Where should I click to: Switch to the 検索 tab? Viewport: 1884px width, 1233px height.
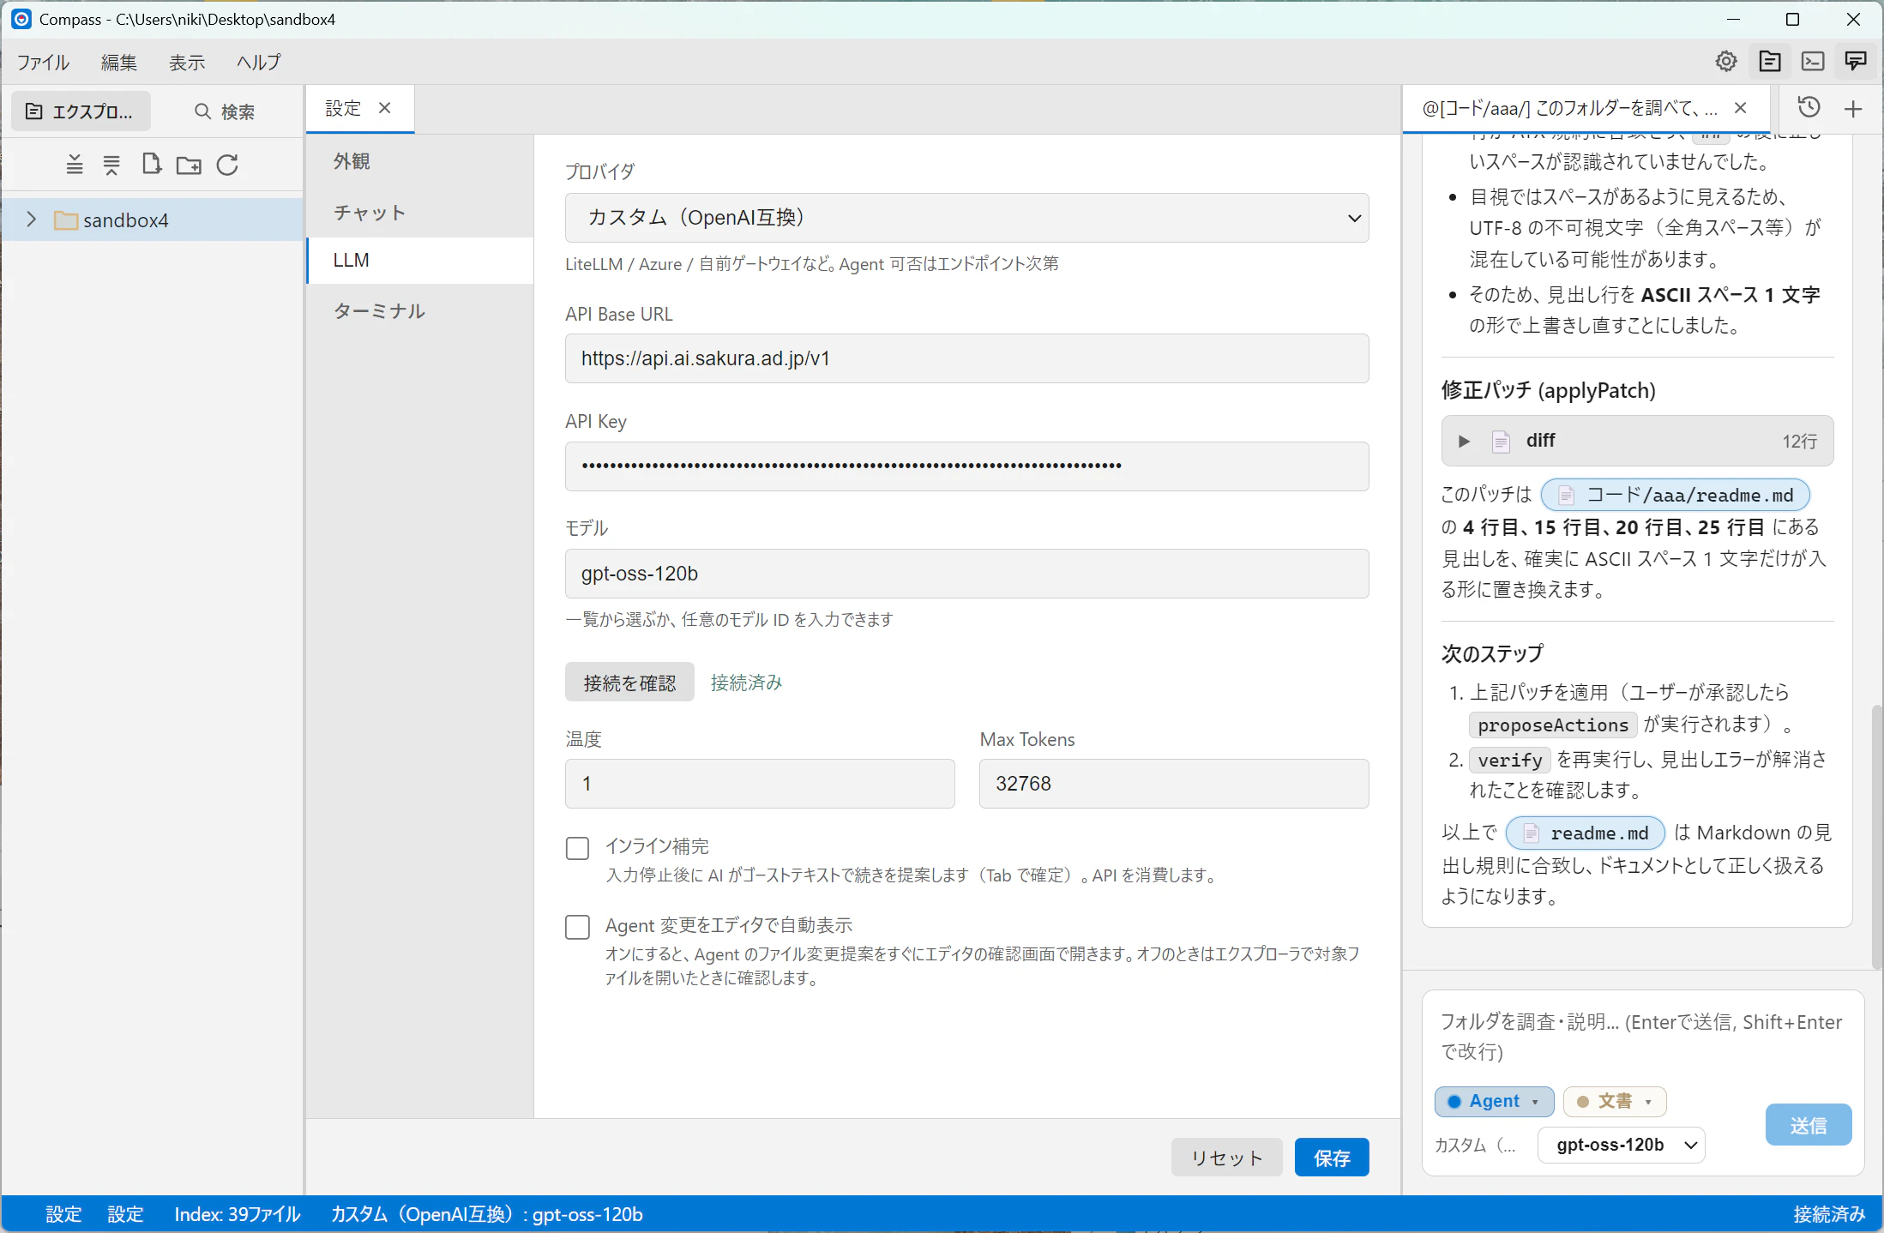pyautogui.click(x=225, y=111)
